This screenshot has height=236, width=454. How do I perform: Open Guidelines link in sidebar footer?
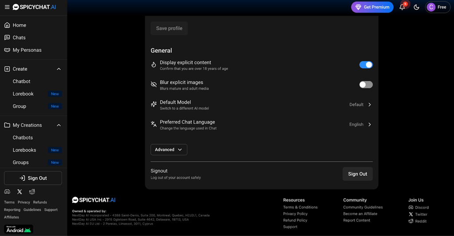[x=32, y=210]
